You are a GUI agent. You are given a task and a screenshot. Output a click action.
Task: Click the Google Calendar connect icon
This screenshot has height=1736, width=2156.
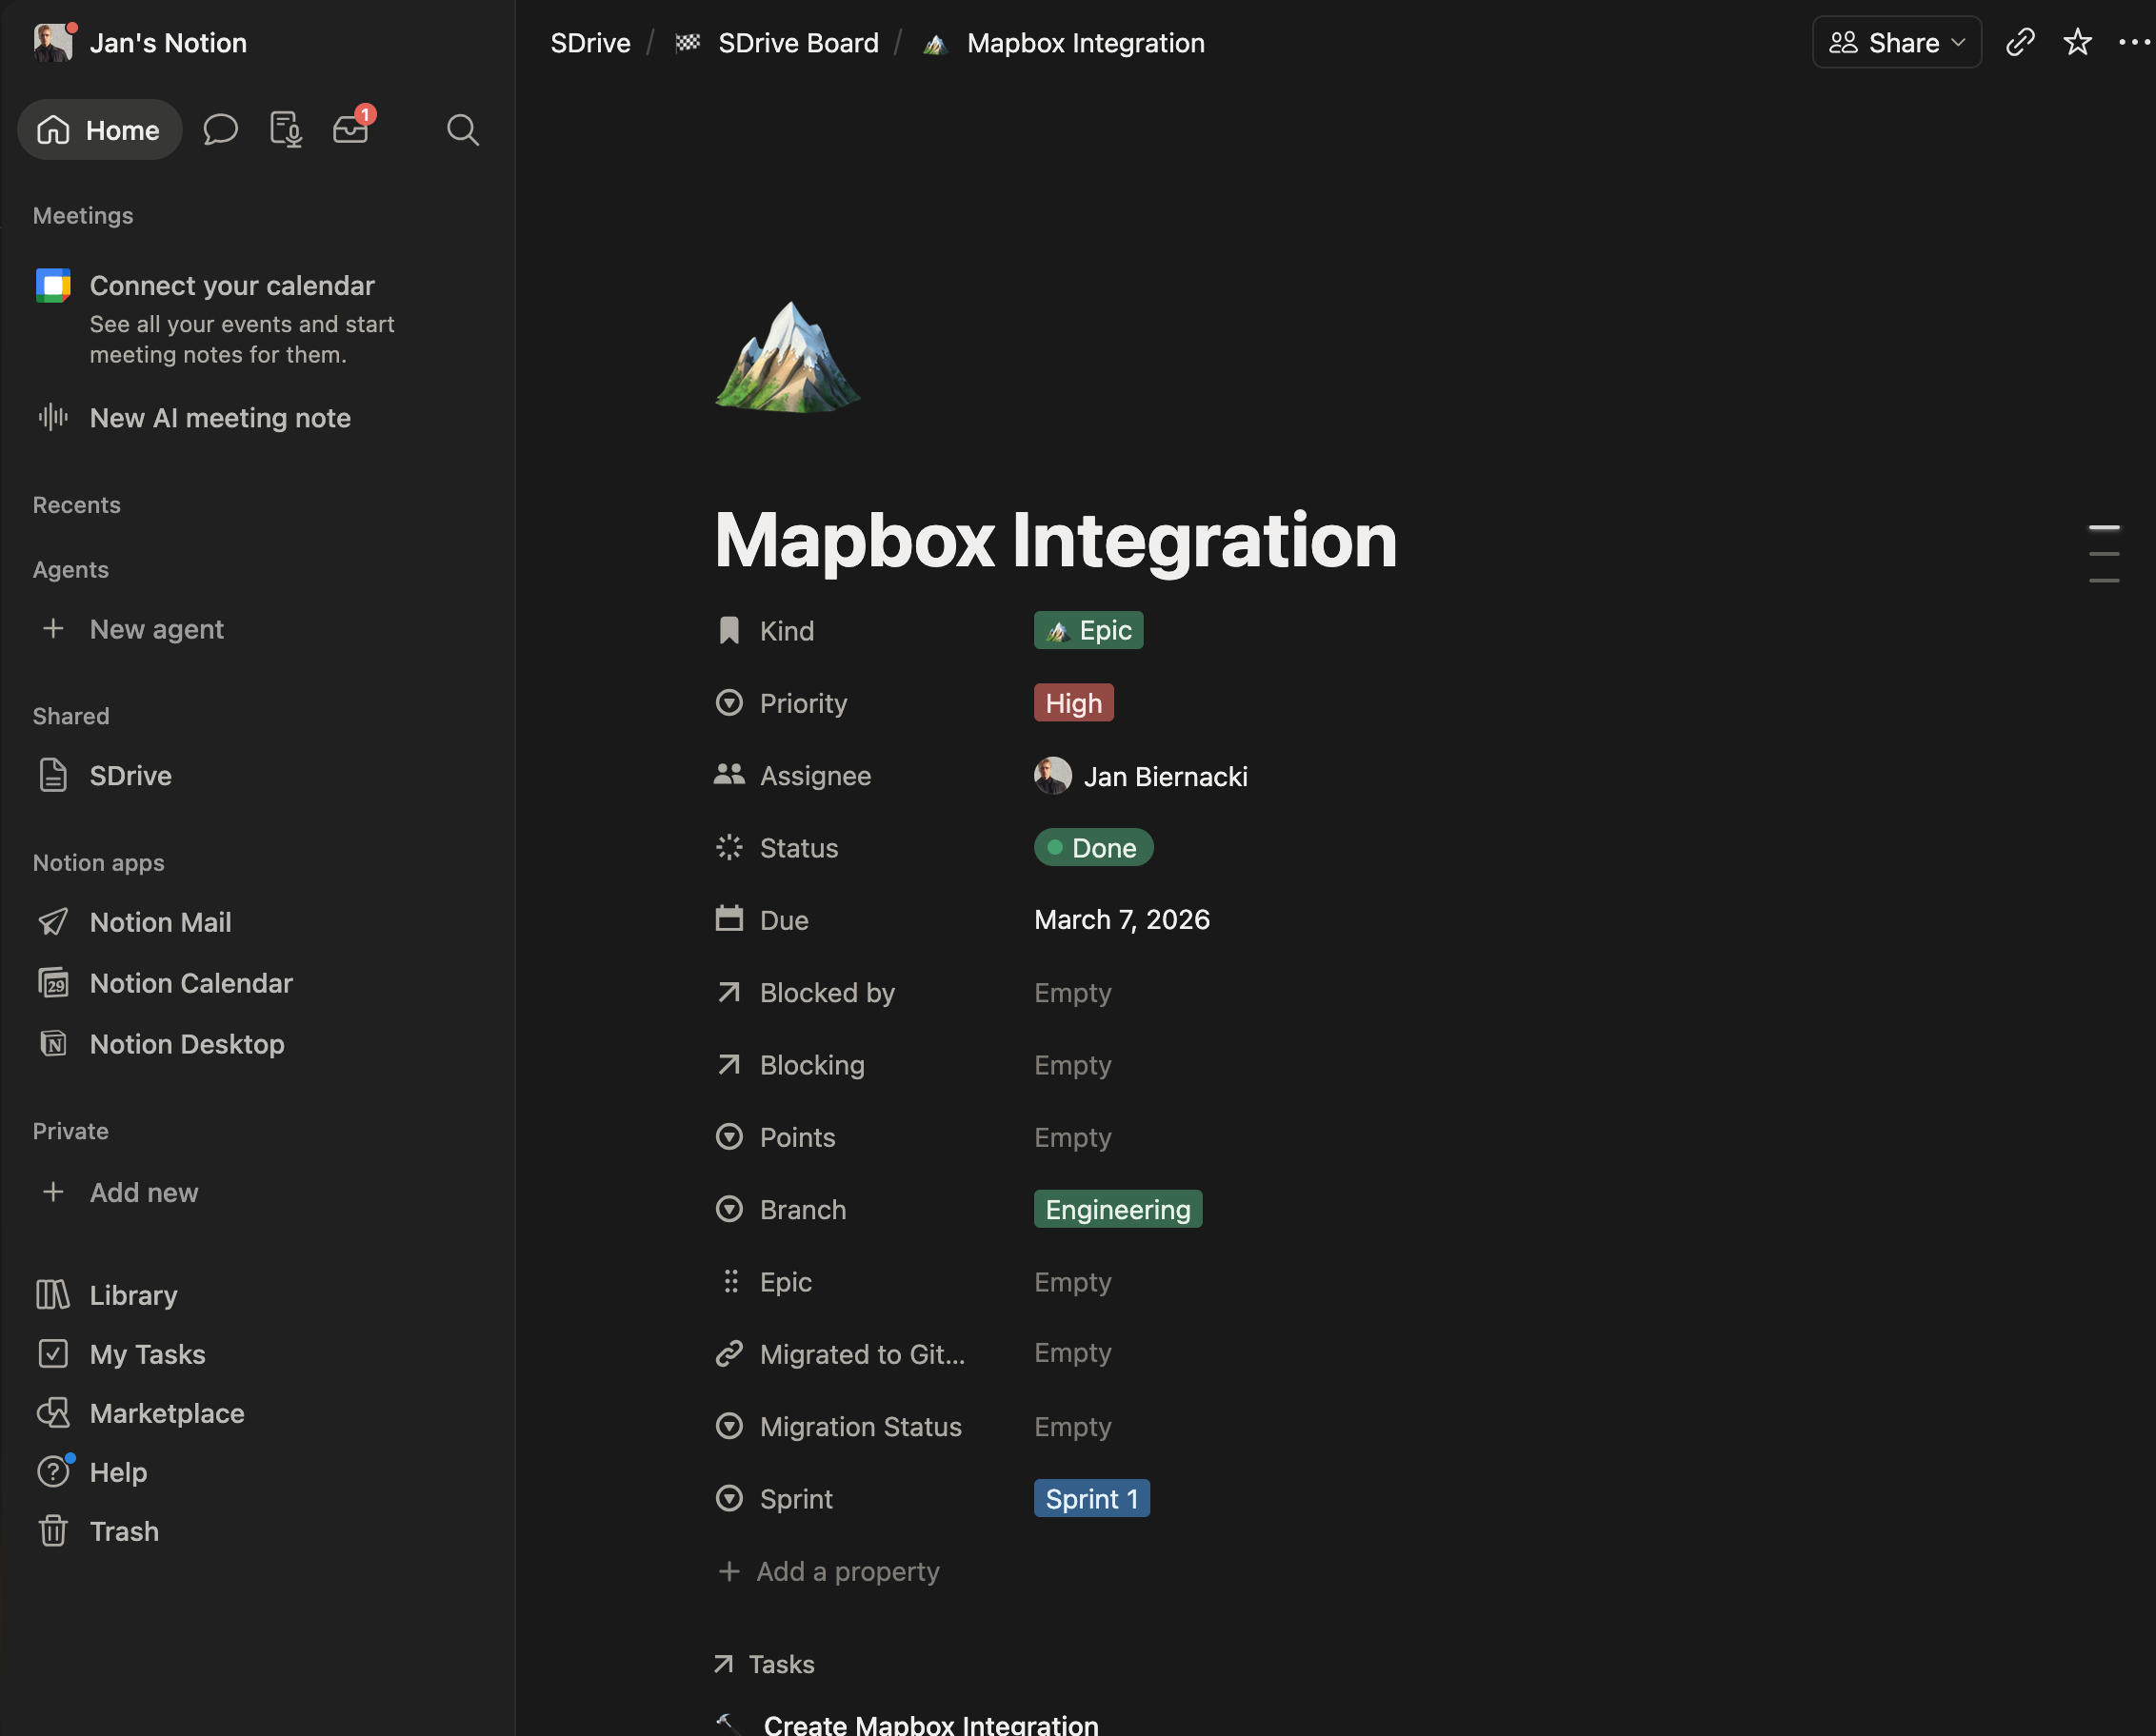pos(53,285)
